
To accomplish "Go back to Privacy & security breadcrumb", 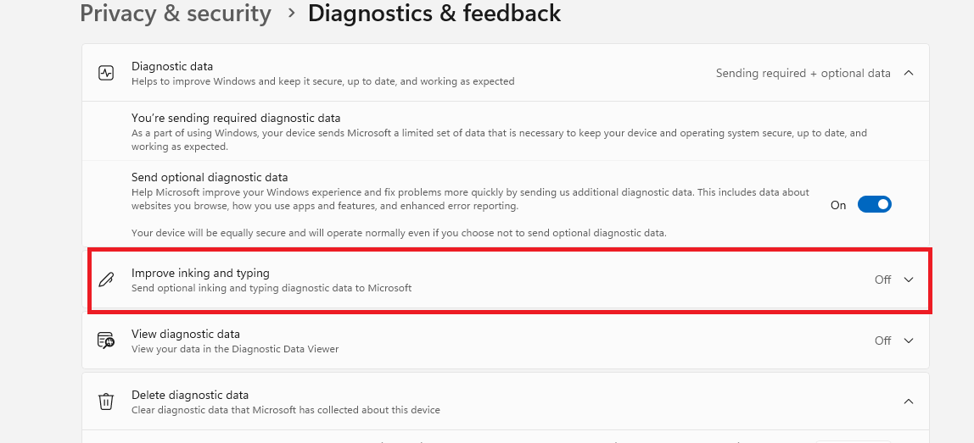I will click(176, 14).
